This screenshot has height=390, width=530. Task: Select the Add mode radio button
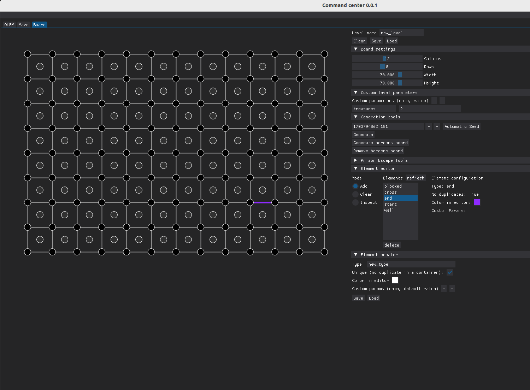click(355, 186)
